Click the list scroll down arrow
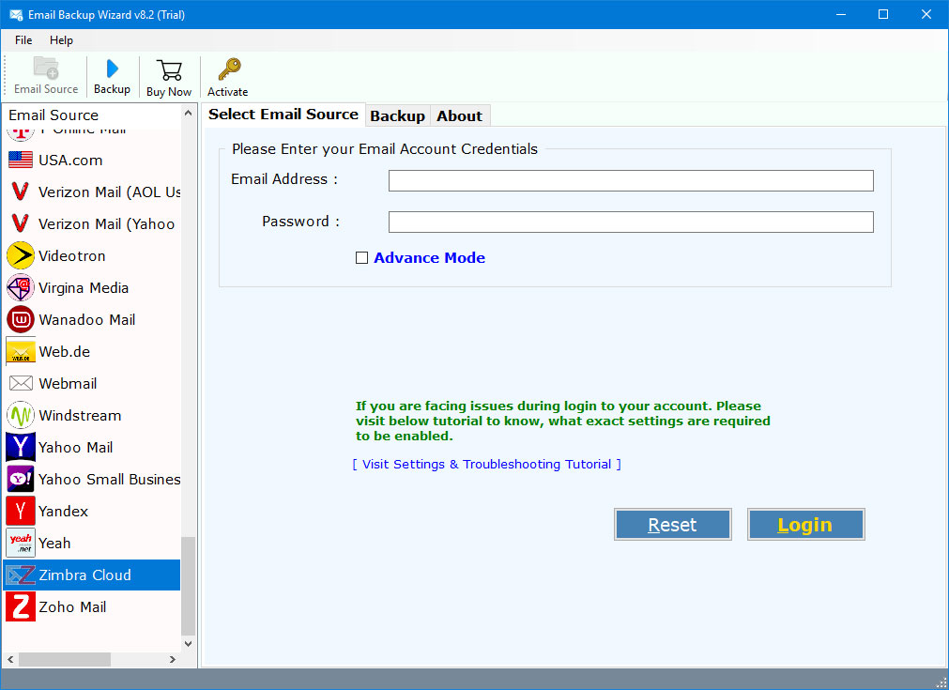Viewport: 949px width, 690px height. click(x=189, y=644)
